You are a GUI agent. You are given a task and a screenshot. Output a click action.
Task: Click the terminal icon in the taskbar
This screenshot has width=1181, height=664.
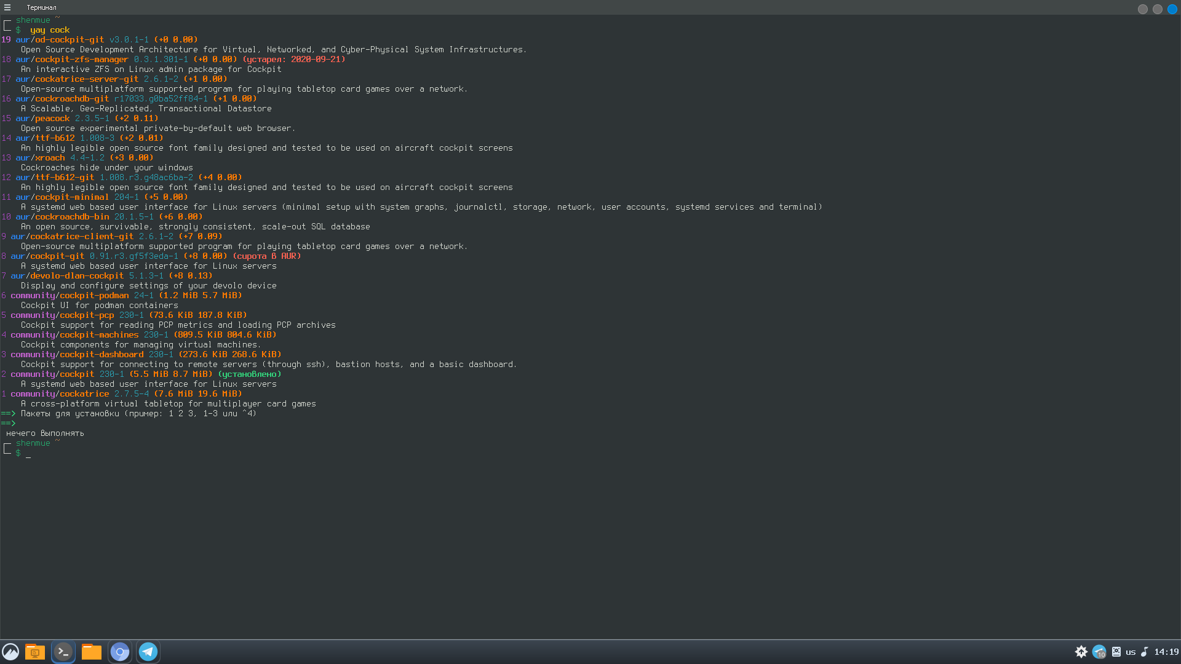point(63,652)
